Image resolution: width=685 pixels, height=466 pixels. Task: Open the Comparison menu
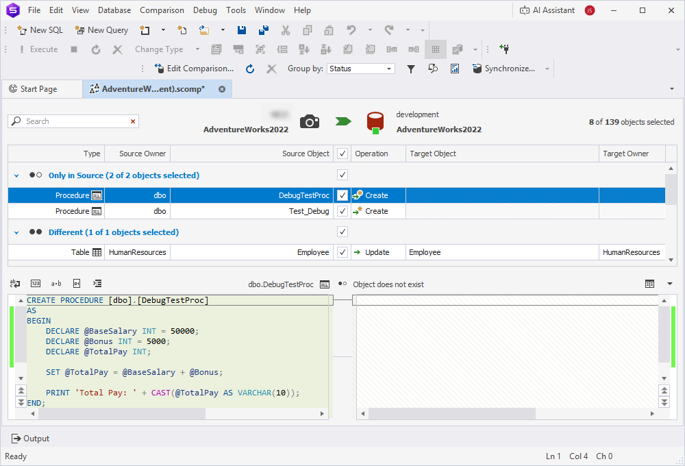pos(162,10)
